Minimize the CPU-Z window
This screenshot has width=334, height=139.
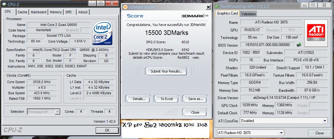click(x=93, y=3)
